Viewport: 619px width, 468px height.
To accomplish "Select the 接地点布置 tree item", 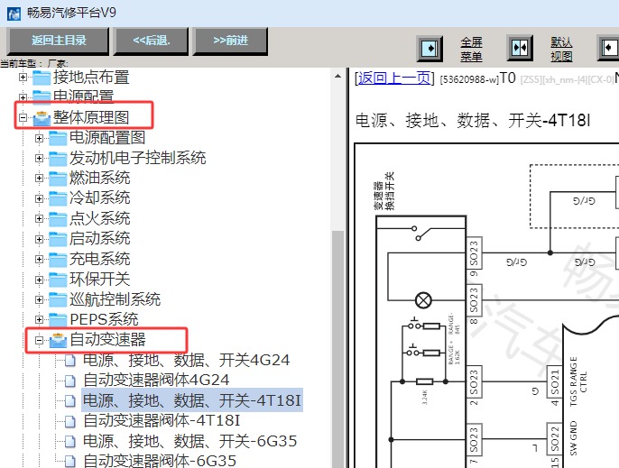I will coord(91,77).
